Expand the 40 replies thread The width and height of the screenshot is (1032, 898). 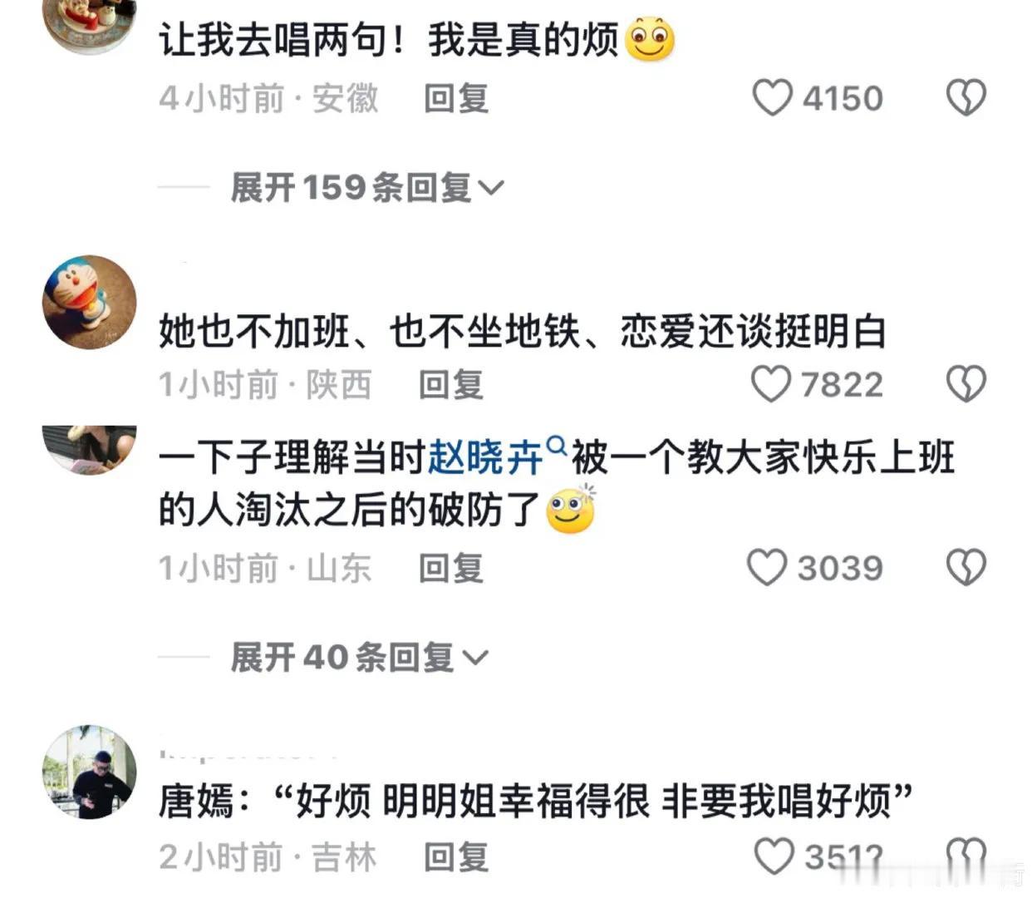pos(359,658)
